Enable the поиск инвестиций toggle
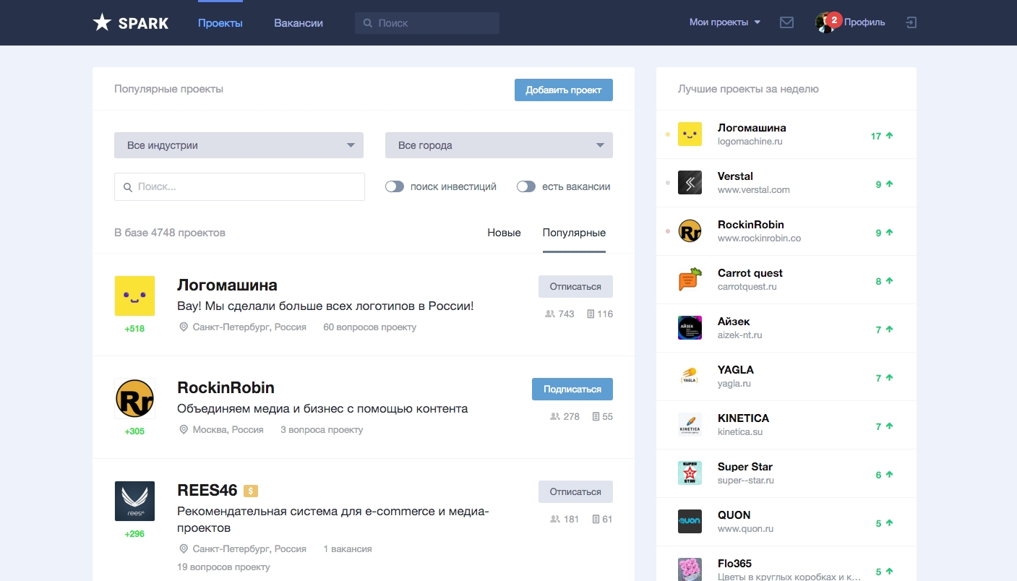This screenshot has width=1017, height=581. coord(395,186)
